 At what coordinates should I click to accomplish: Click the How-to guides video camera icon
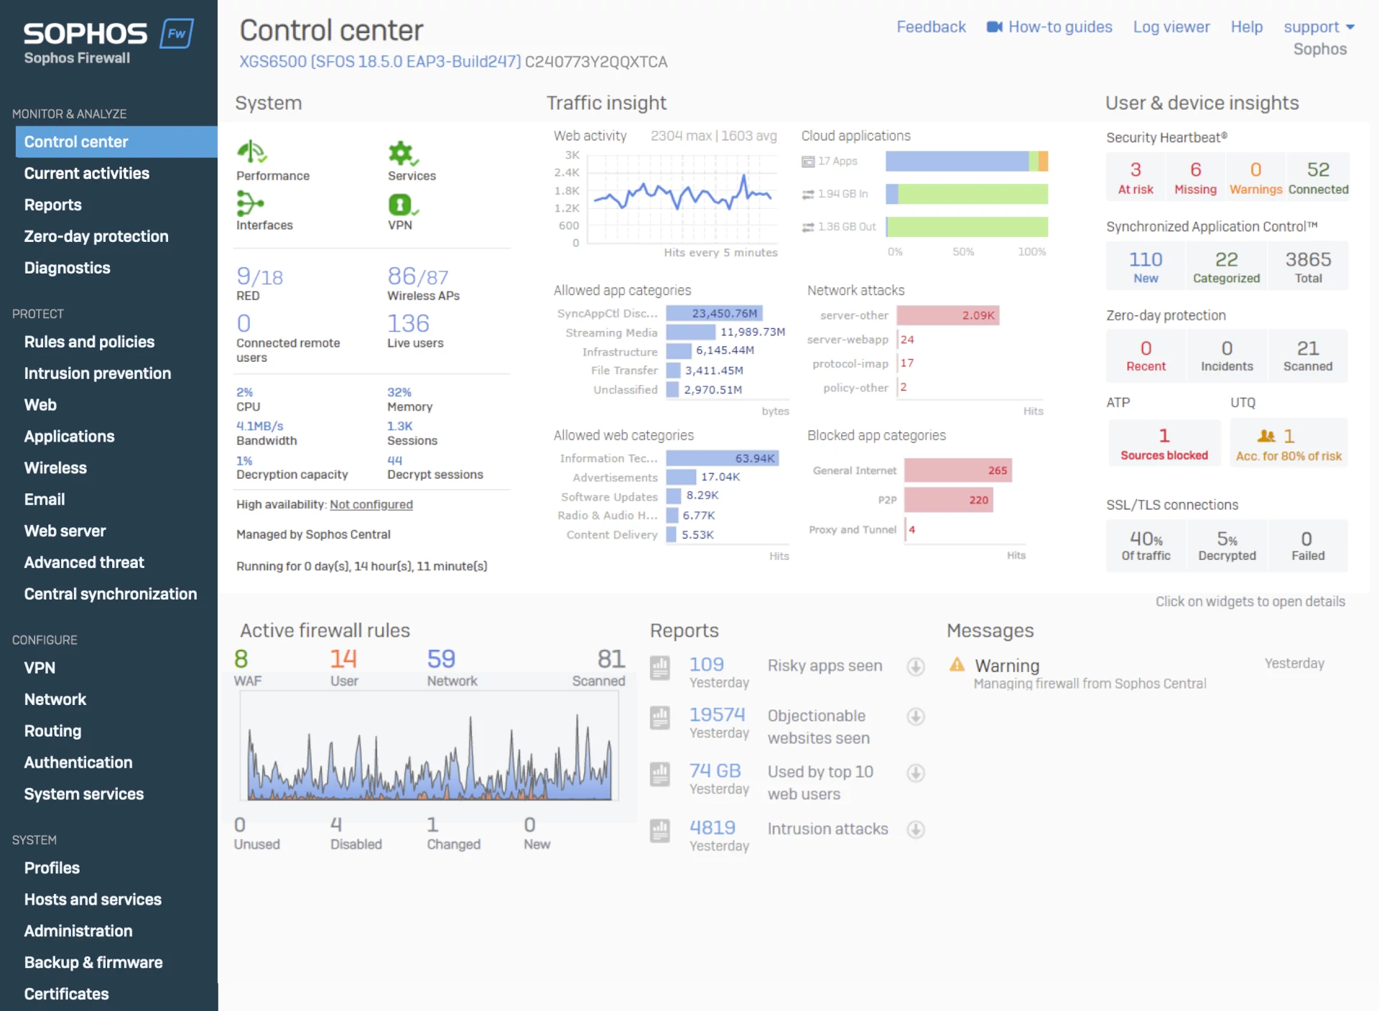(x=994, y=27)
